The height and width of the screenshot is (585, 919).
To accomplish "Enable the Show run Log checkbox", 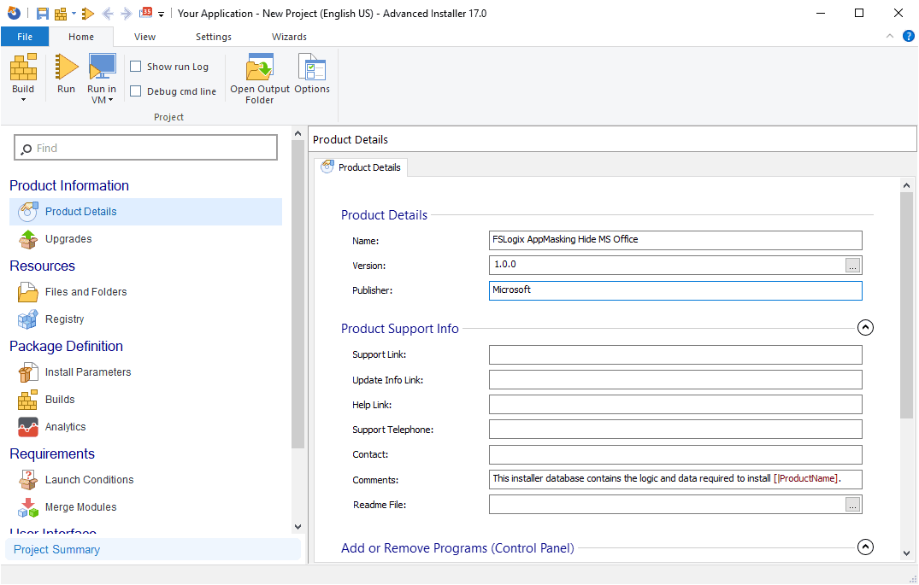I will (x=135, y=66).
